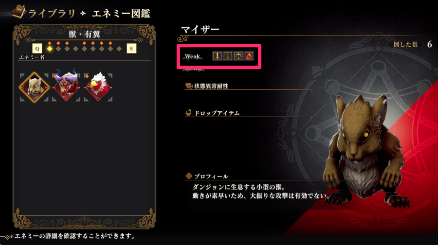Image resolution: width=438 pixels, height=245 pixels.
Task: Select the red eagle enemy thumbnail
Action: 98,87
